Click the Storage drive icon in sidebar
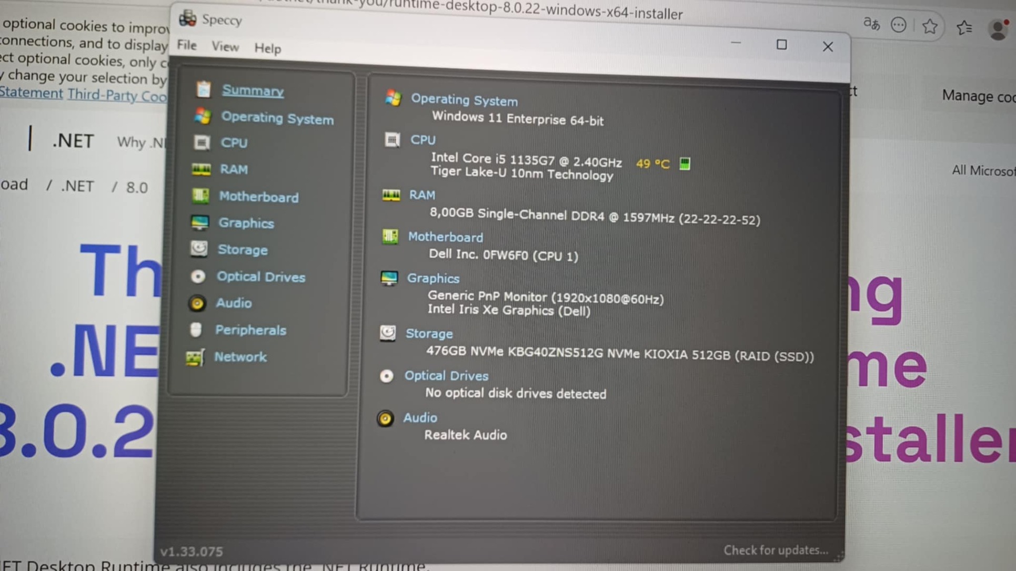 pos(199,249)
